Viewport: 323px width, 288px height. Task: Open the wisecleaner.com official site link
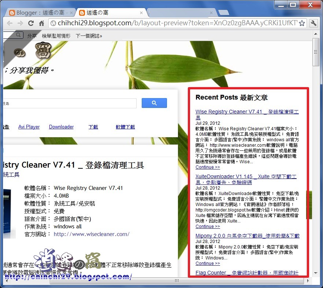pos(92,234)
